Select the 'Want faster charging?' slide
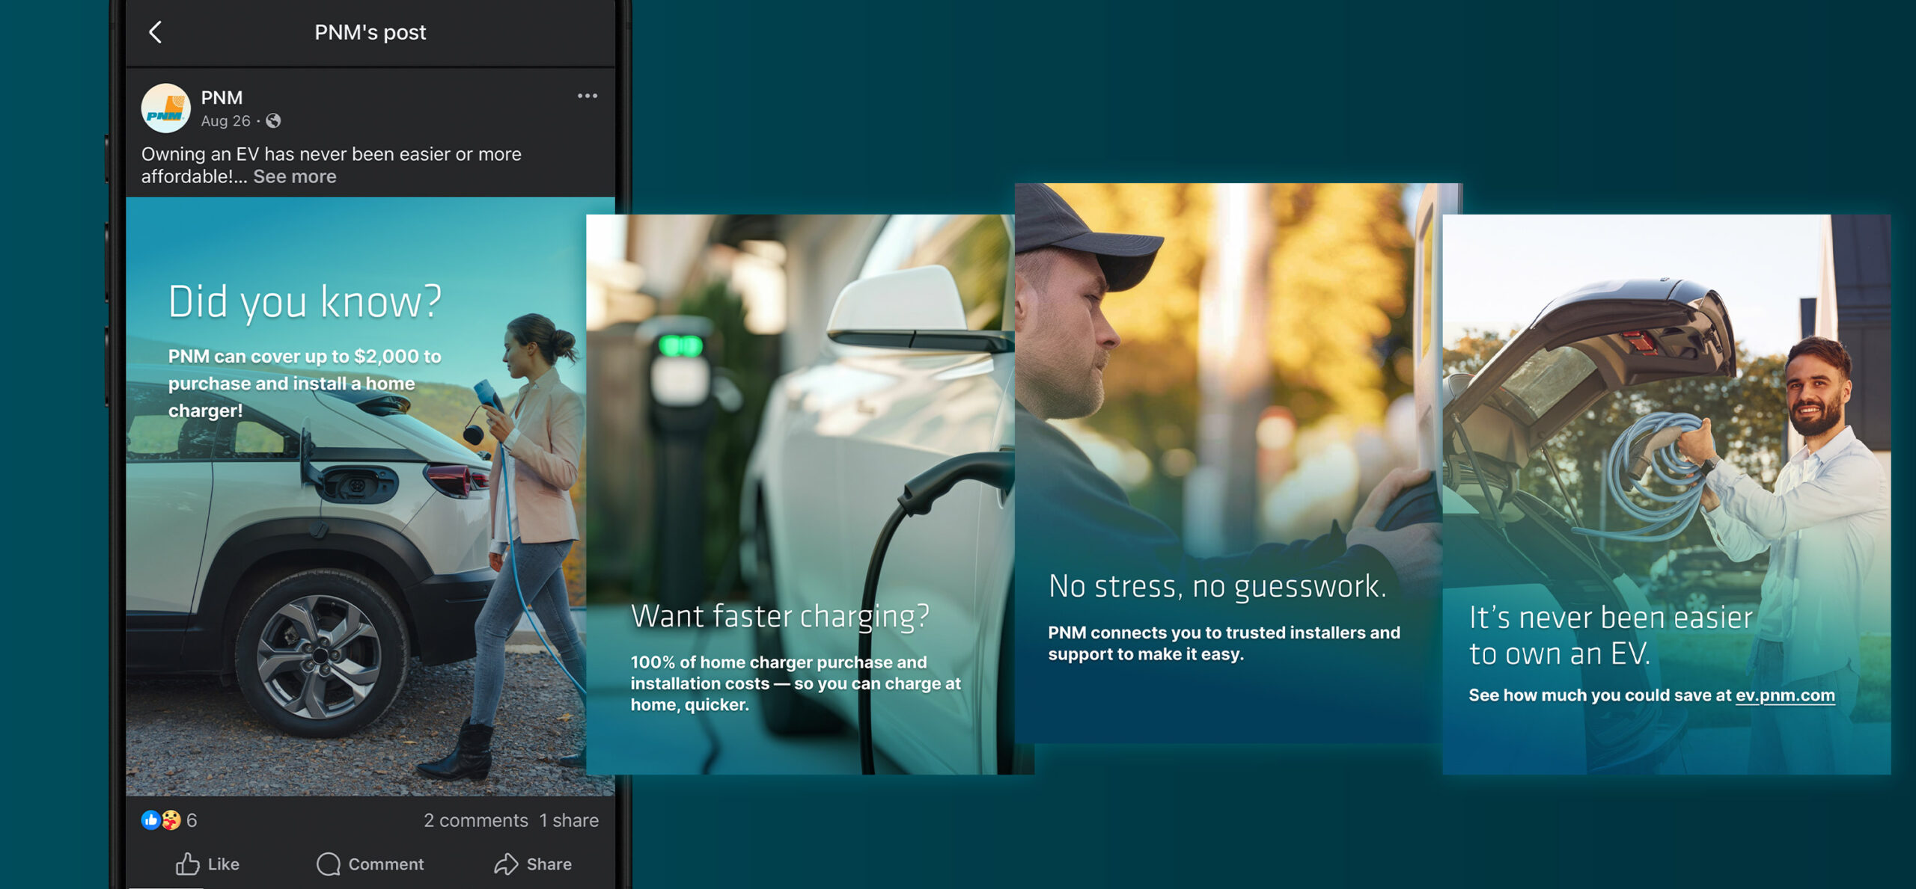1916x889 pixels. [x=801, y=493]
